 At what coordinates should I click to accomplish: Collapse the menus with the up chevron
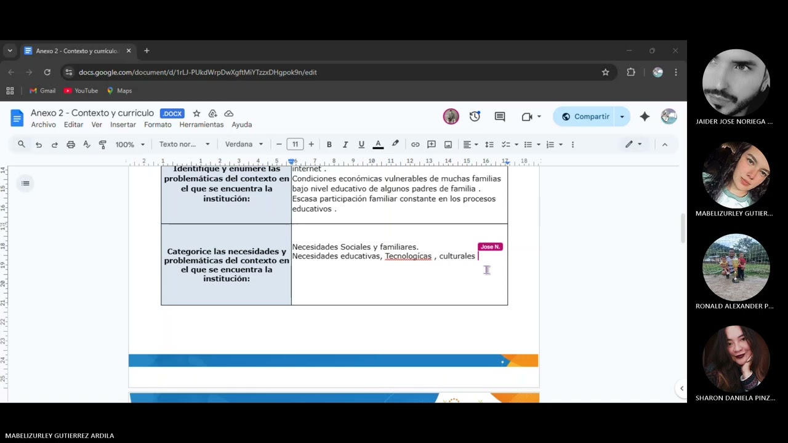point(664,145)
